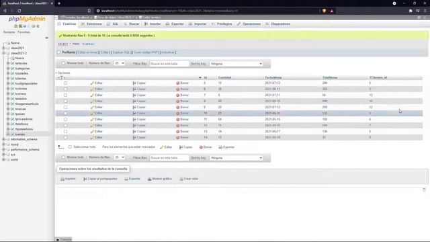Viewport: 430px width, 242px height.
Task: Click Brave shields icon
Action: click(324, 11)
